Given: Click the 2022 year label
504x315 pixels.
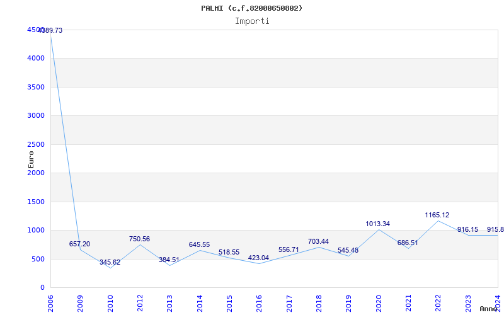Looking at the screenshot, I should [x=438, y=304].
